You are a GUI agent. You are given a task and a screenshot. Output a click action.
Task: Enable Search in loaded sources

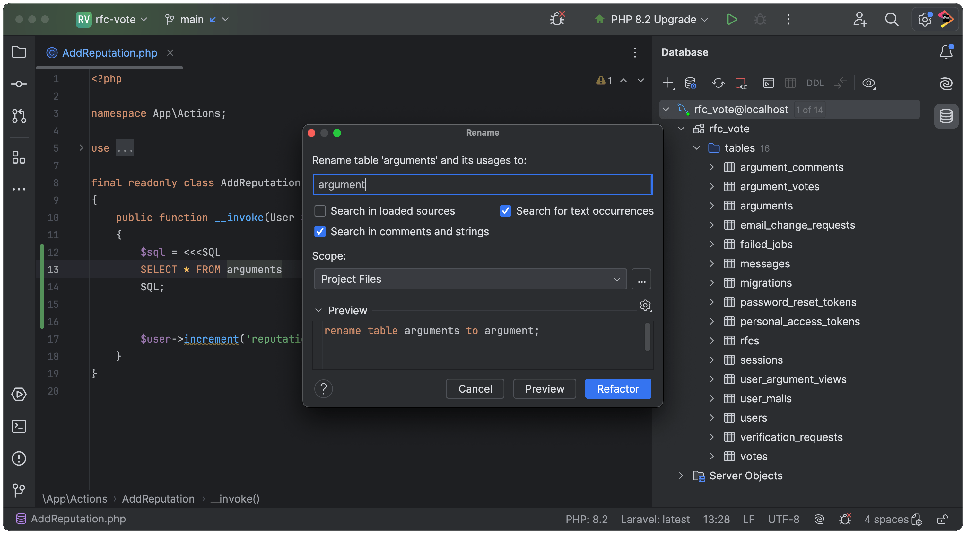[320, 211]
